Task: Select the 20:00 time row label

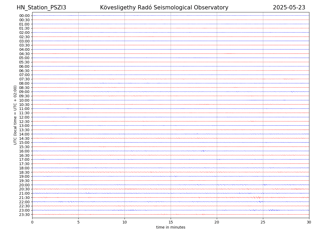Action: point(24,185)
